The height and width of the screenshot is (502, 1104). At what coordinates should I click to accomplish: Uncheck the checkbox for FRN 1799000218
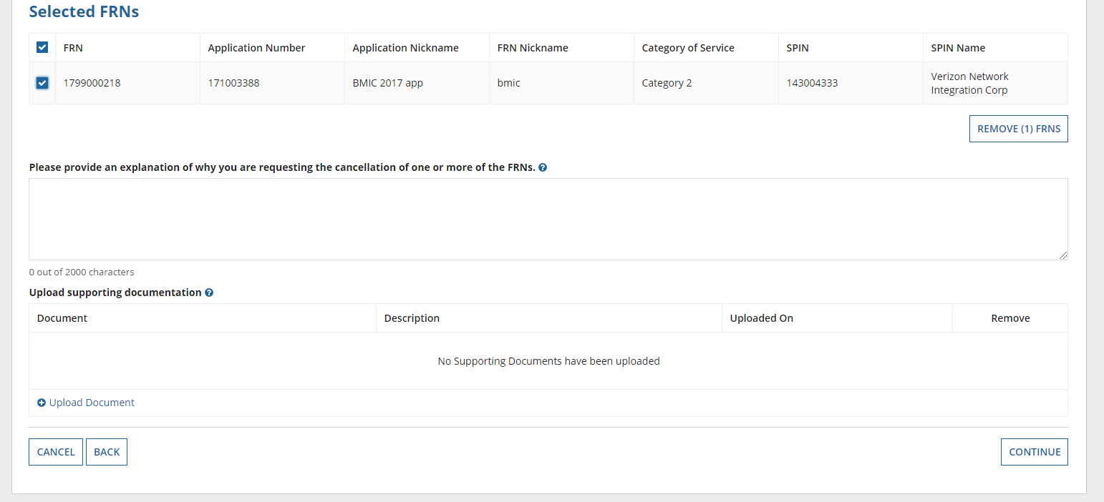(42, 83)
